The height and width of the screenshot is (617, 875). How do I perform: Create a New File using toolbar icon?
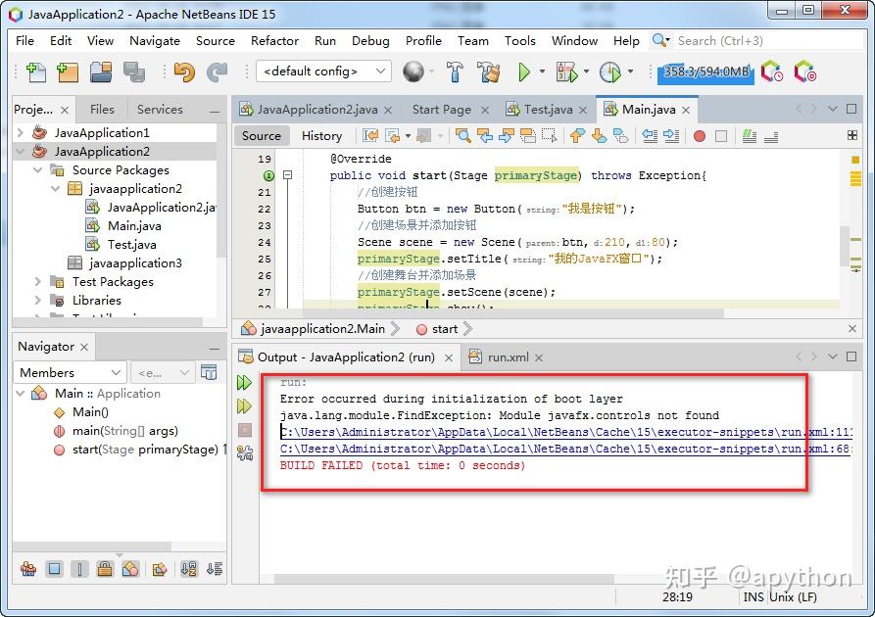35,71
